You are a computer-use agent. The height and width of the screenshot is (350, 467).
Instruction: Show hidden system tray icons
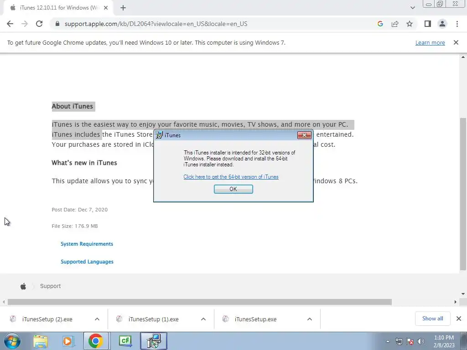pyautogui.click(x=388, y=341)
